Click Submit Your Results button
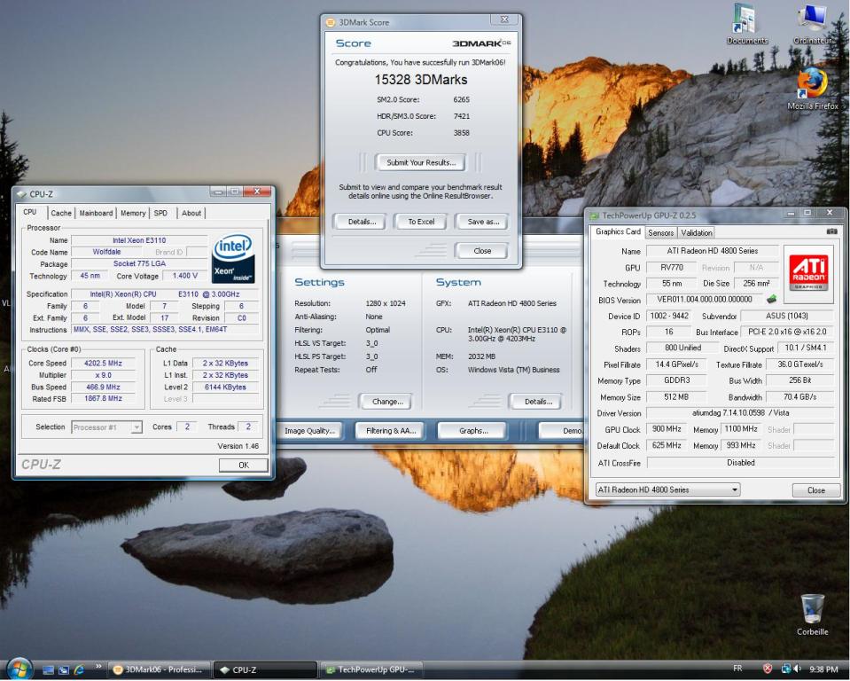850x681 pixels. click(420, 162)
